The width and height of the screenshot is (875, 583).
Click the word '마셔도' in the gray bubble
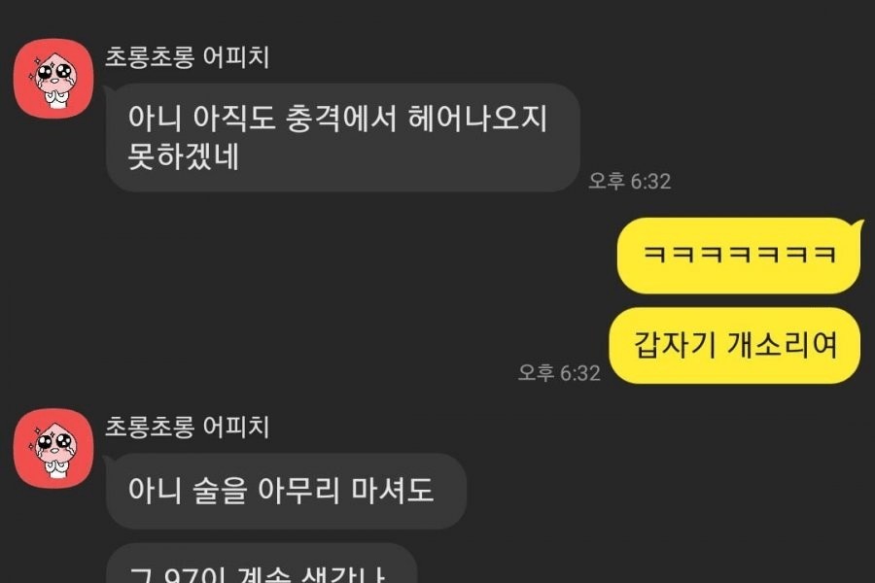[x=393, y=491]
